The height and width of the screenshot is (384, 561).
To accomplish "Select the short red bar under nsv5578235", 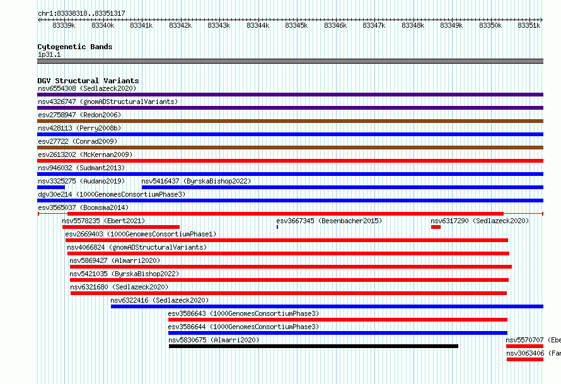I will (121, 227).
